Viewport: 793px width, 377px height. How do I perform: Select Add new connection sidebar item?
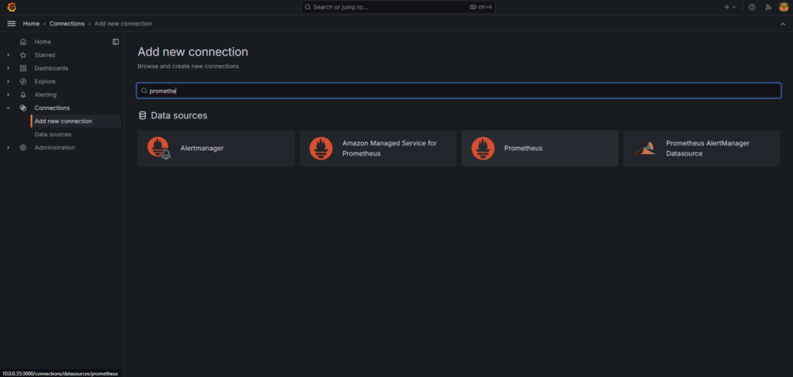(75, 122)
